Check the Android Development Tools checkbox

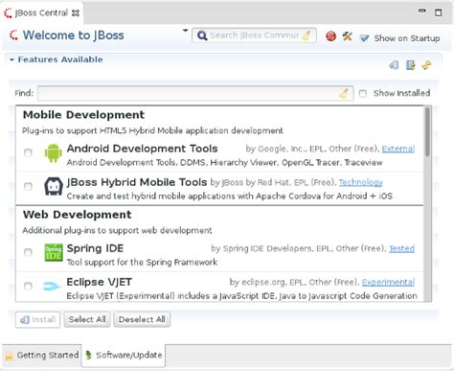(x=28, y=152)
